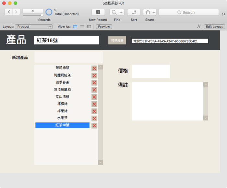Expand the Find options dropdown arrow
The width and height of the screenshot is (227, 188).
[122, 12]
